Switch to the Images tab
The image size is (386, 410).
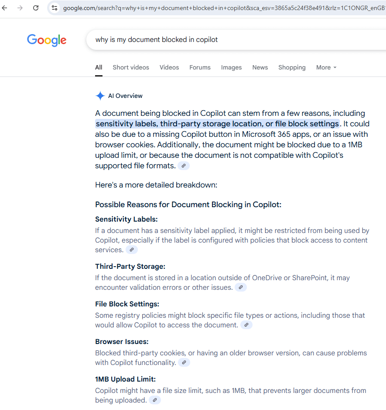tap(231, 67)
